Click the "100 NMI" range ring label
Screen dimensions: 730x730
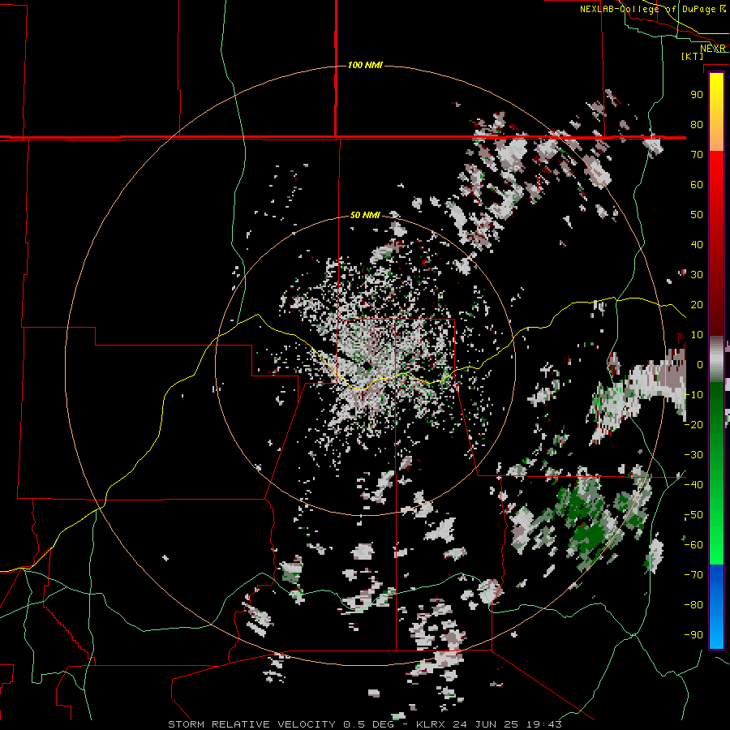coord(365,65)
